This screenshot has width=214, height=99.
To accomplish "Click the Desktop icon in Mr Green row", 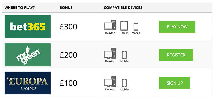I will (110, 53).
